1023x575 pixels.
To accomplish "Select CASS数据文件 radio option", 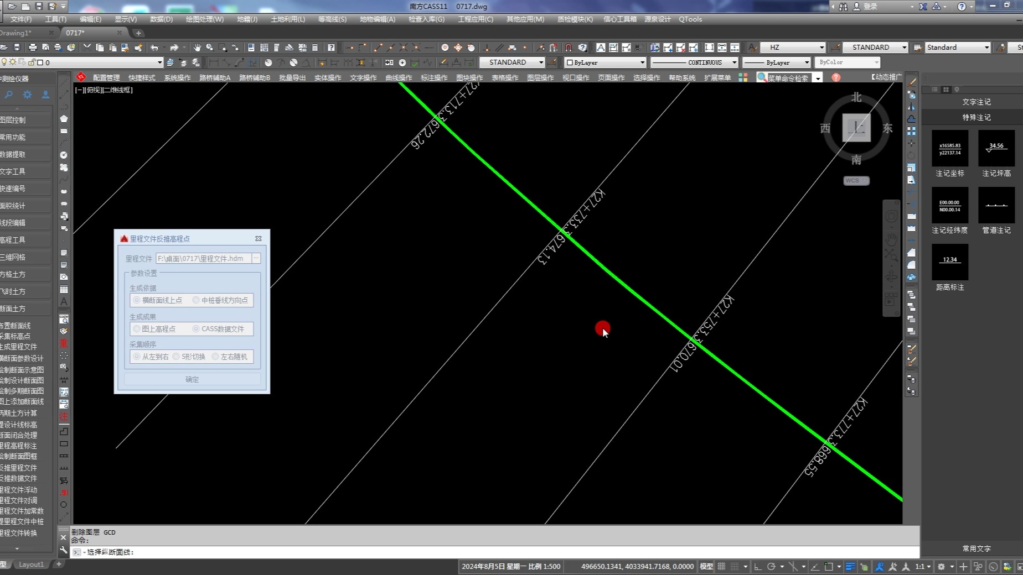I will [x=196, y=329].
